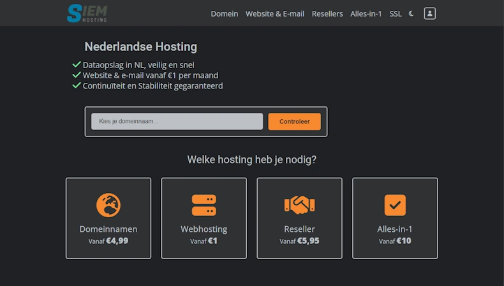The height and width of the screenshot is (286, 504).
Task: Click the 'Vanaf €4,99' price text
Action: tap(108, 241)
